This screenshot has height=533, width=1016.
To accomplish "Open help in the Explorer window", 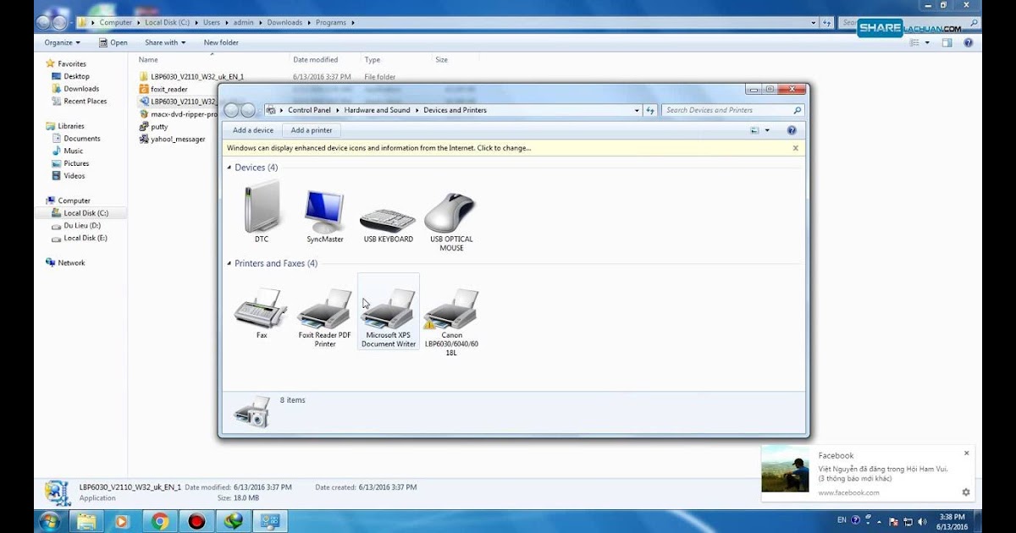I will click(968, 42).
